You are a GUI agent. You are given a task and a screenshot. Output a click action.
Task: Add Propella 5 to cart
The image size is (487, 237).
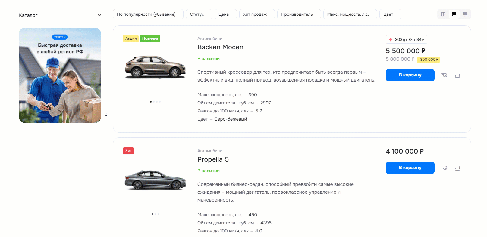coord(410,168)
